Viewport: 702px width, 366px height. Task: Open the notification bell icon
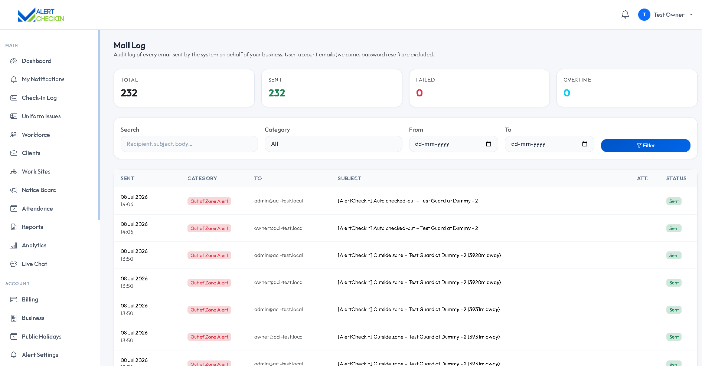click(x=625, y=14)
